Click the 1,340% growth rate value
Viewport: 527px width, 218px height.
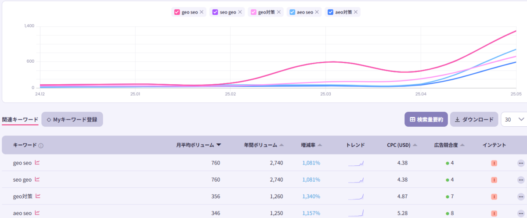coord(311,197)
